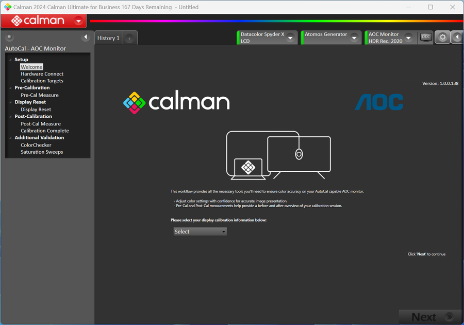Open the Pre-Cal Measure step

pos(40,95)
